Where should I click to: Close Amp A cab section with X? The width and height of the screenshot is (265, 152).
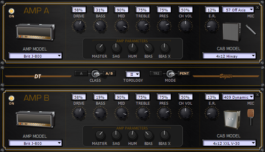258,8
